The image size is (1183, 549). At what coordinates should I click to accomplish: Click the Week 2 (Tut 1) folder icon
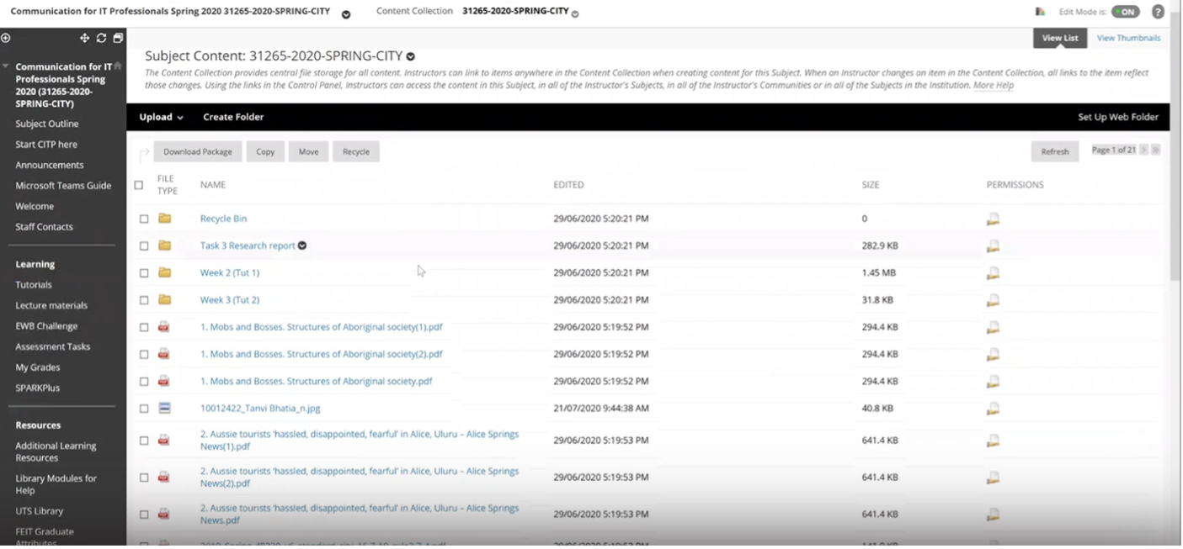point(165,272)
